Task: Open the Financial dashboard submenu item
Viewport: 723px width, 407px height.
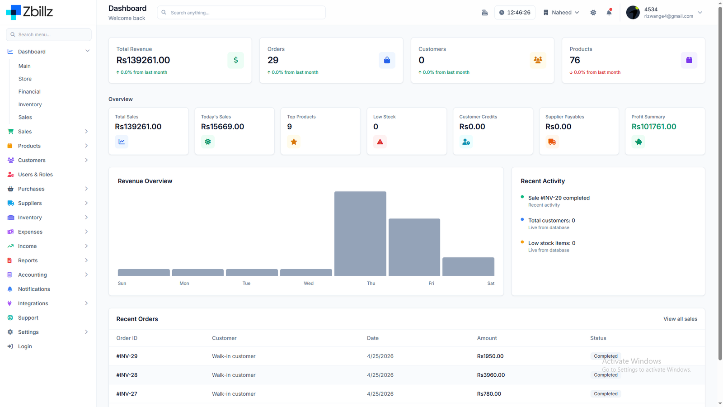Action: pos(29,91)
